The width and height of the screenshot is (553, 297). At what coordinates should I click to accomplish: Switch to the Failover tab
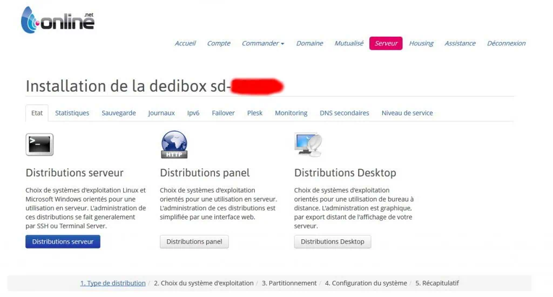[x=223, y=113]
